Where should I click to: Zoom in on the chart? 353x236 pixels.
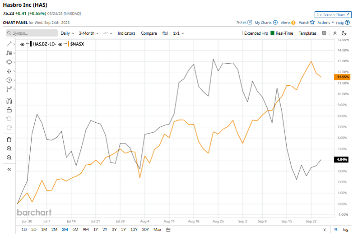(x=9, y=148)
